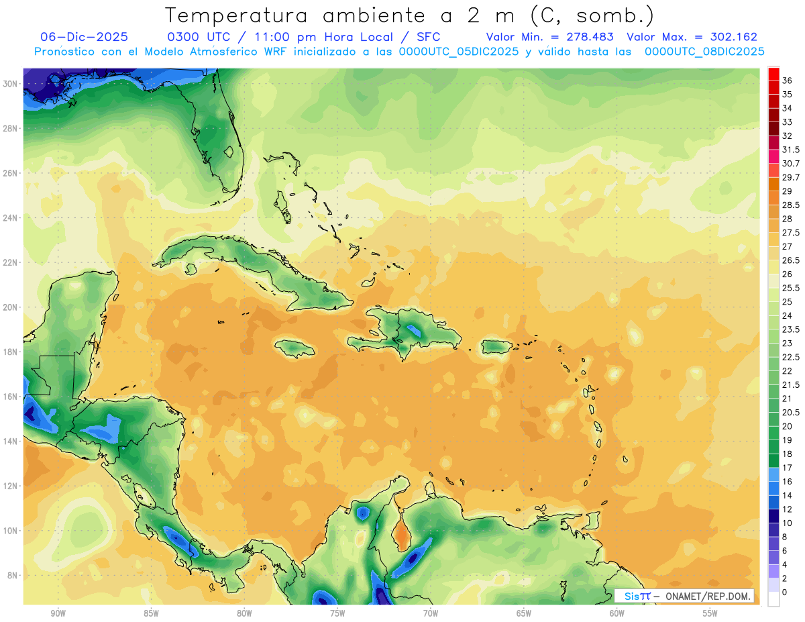Image resolution: width=805 pixels, height=622 pixels.
Task: Click the legend value "19"
Action: click(x=788, y=440)
